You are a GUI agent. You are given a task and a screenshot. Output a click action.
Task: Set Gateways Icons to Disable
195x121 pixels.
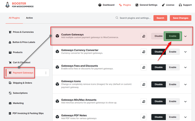(x=158, y=84)
